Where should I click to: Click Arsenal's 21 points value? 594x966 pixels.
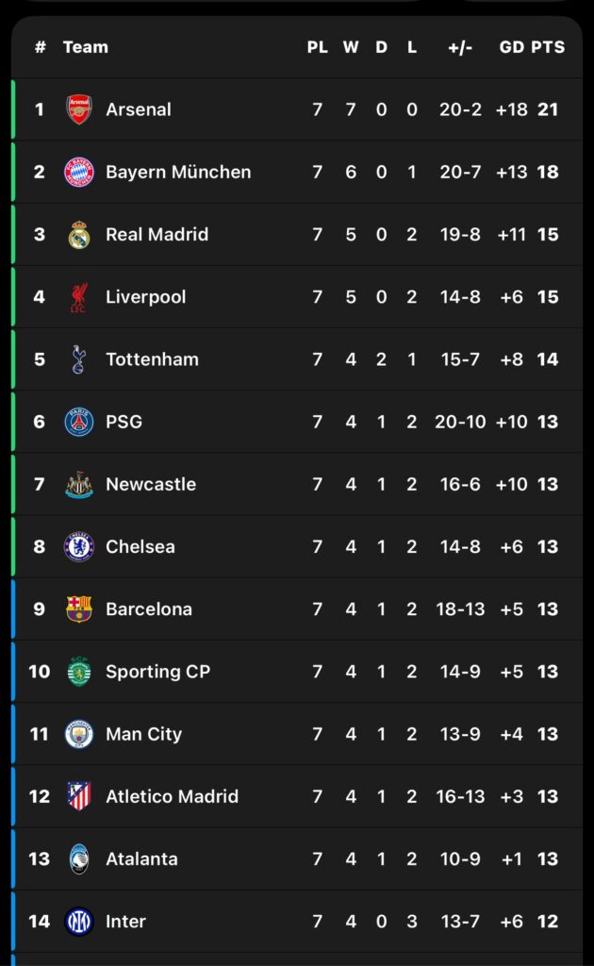pos(548,109)
